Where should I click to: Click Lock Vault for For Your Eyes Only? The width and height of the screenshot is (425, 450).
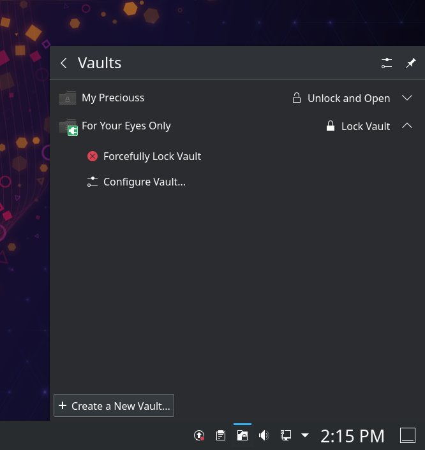(x=358, y=126)
